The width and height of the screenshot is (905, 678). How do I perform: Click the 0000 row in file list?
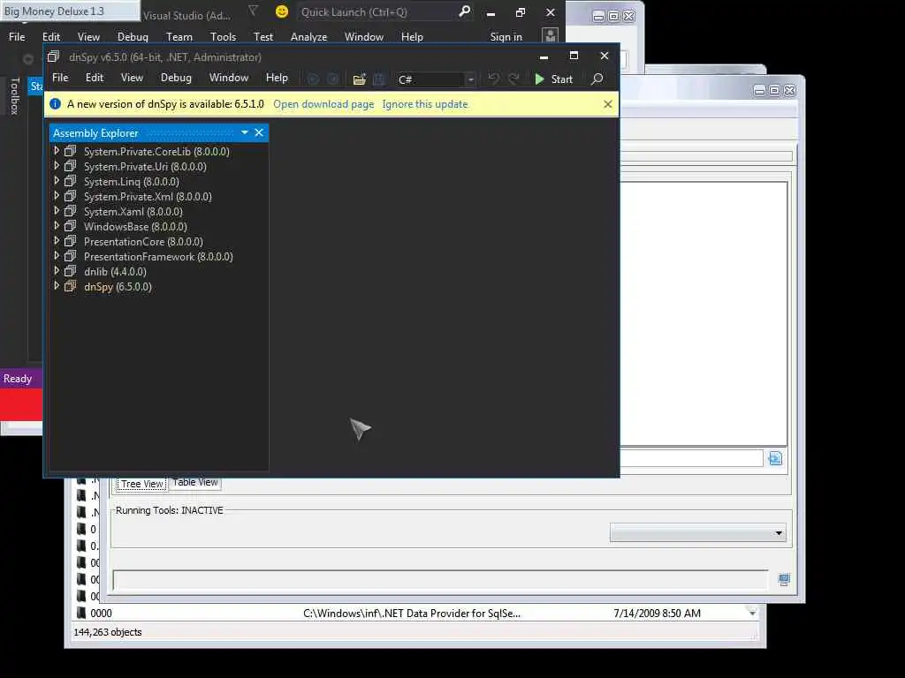tap(414, 613)
